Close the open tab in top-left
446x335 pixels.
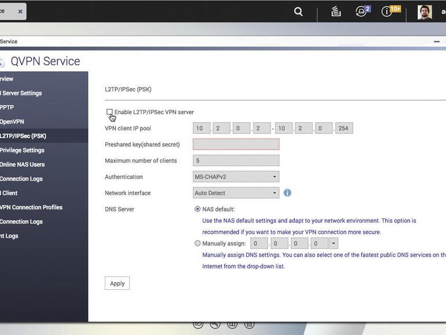pos(20,12)
